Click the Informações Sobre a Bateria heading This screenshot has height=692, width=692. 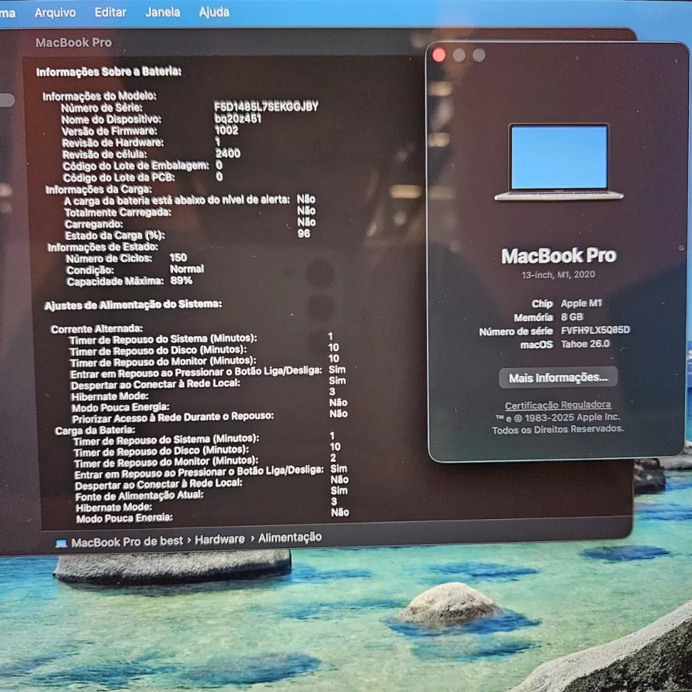(x=109, y=72)
